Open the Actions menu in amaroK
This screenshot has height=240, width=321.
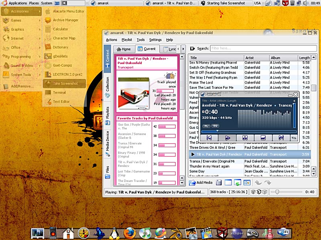[112, 40]
